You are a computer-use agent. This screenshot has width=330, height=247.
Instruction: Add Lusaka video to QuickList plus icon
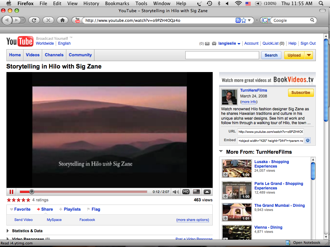225,175
